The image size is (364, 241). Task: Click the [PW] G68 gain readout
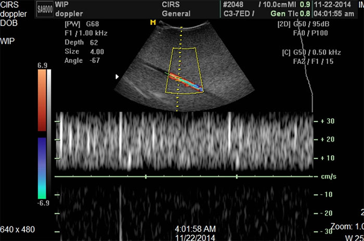click(x=82, y=24)
